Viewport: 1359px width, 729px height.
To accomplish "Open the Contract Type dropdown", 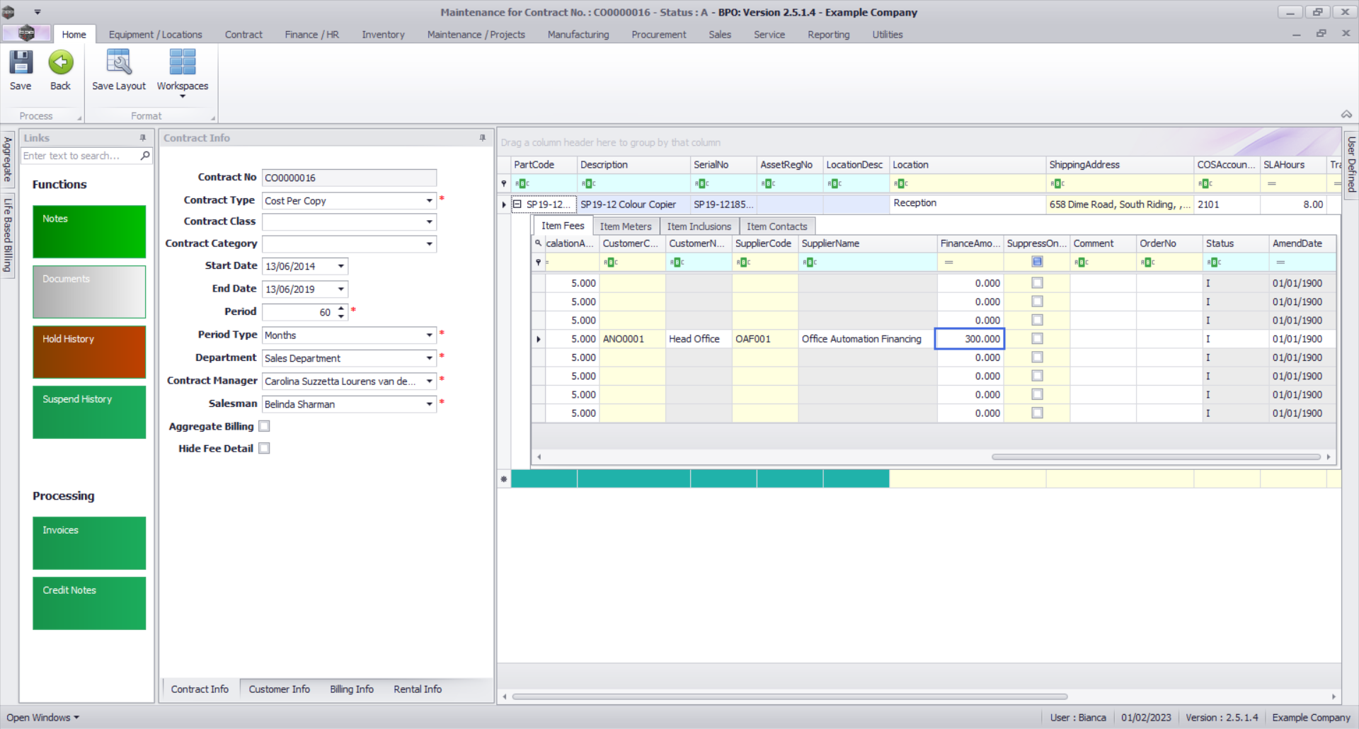I will point(429,201).
